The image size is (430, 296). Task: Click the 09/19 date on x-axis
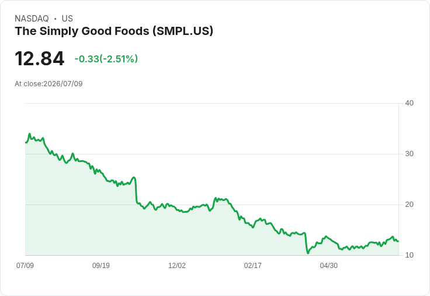pyautogui.click(x=101, y=265)
